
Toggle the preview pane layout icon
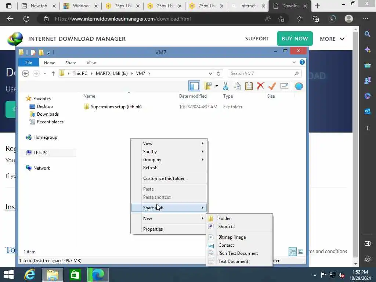[x=194, y=86]
